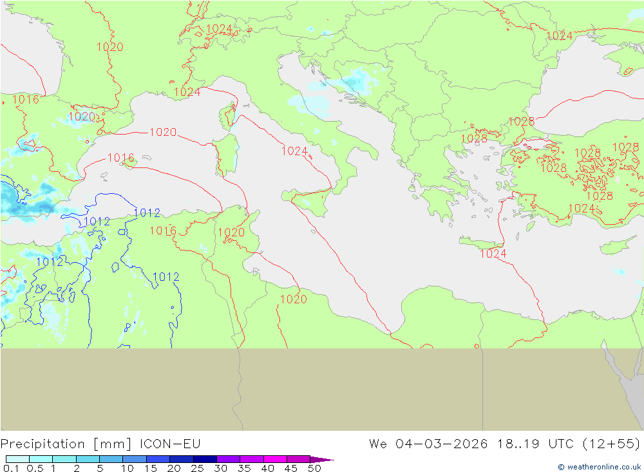Click the 1020 isobar label over Tunisia
The image size is (644, 472).
[x=231, y=232]
